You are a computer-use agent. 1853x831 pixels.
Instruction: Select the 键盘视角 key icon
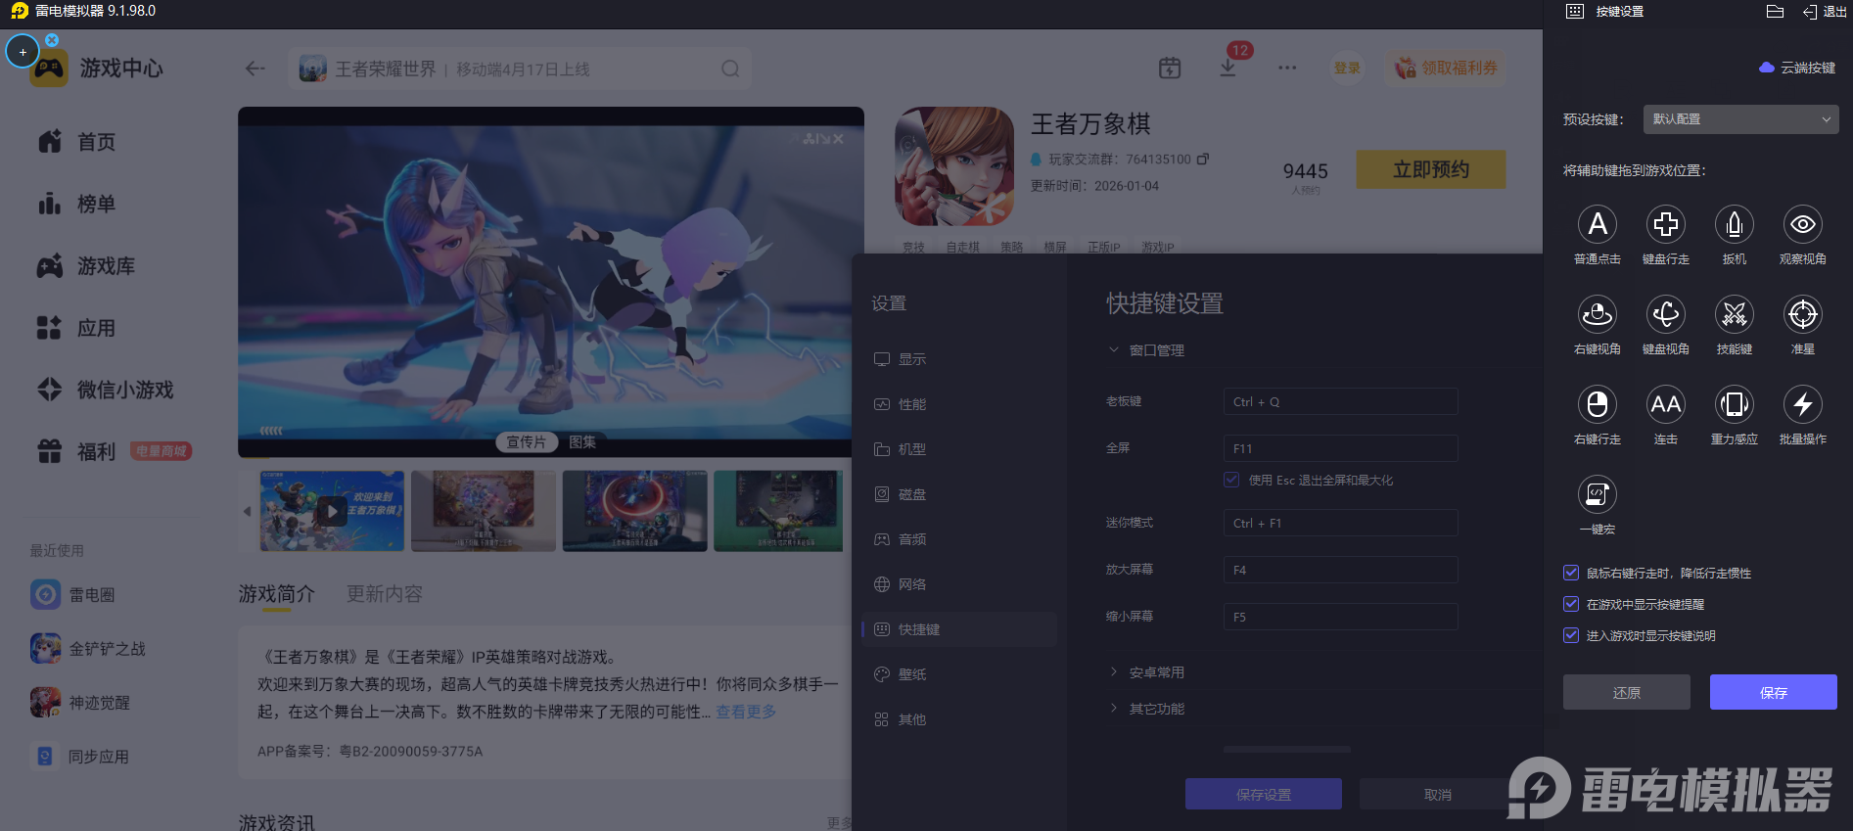click(x=1666, y=315)
